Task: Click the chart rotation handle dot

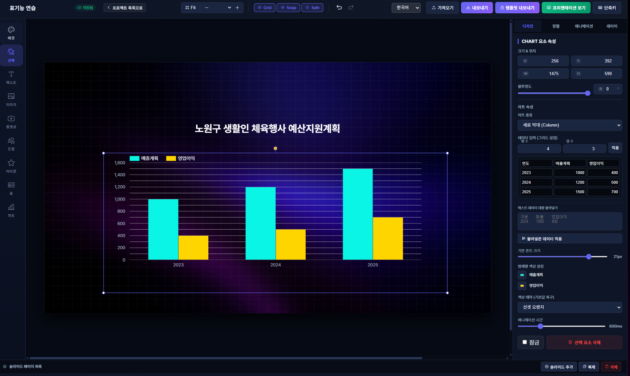Action: click(275, 148)
